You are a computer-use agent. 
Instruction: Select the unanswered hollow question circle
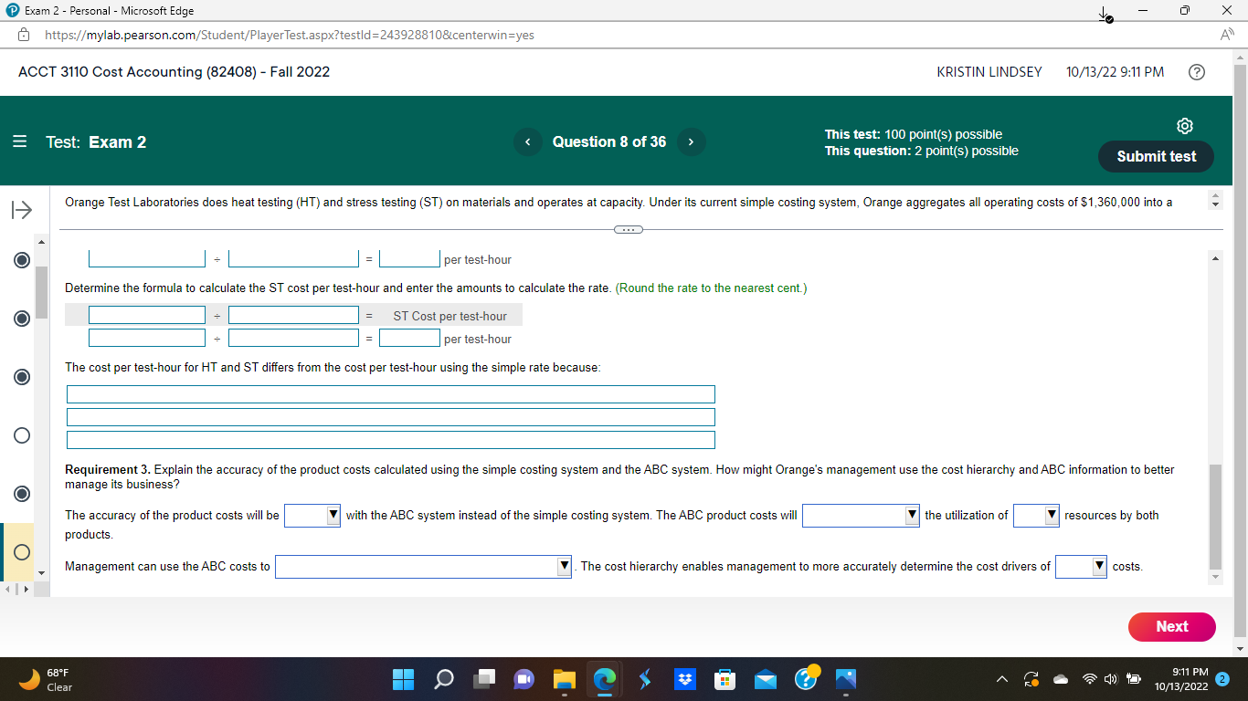[21, 435]
